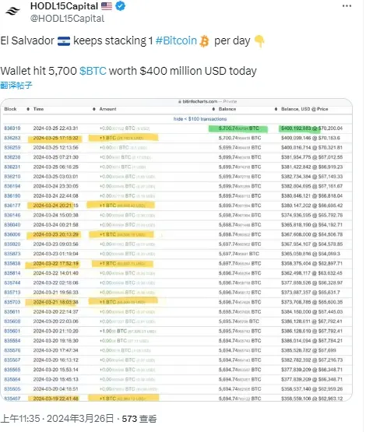
Task: Click balance value $384,150,000 @ $67,445.03
Action: 311,312
